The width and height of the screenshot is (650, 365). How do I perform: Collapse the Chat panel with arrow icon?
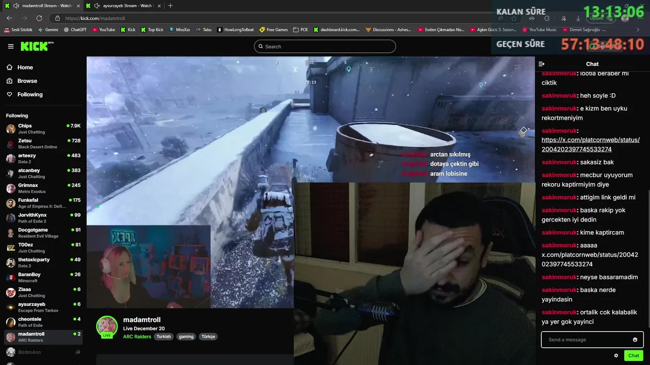pyautogui.click(x=541, y=64)
